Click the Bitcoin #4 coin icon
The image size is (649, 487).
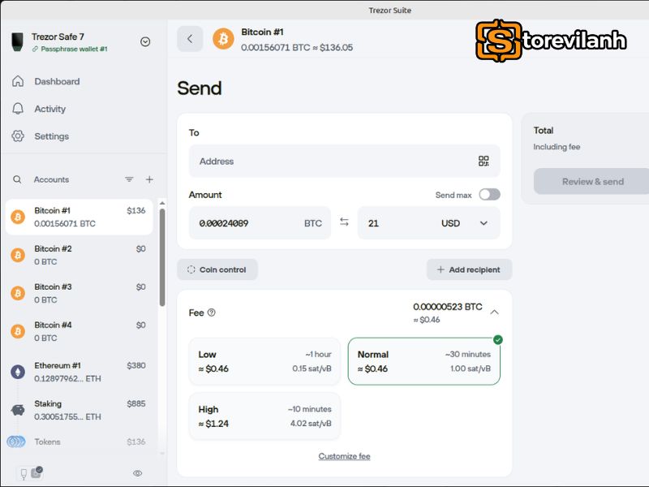tap(18, 331)
